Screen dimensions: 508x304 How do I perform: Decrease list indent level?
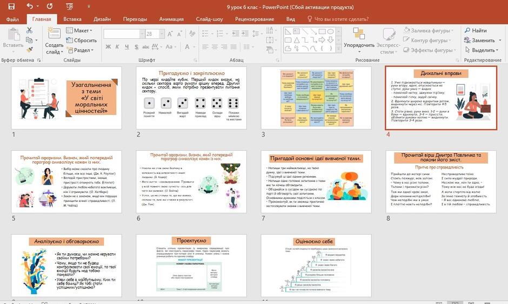click(236, 33)
